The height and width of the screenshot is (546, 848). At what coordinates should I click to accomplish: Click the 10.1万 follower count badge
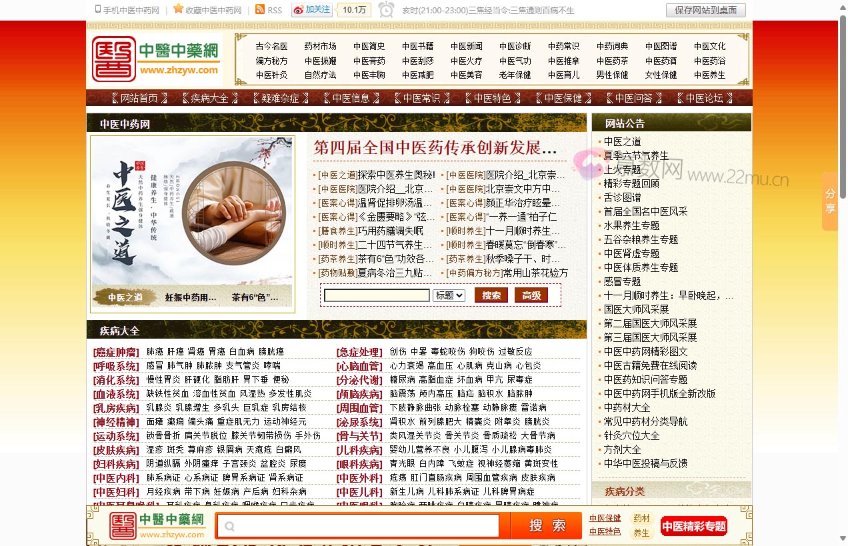point(355,10)
